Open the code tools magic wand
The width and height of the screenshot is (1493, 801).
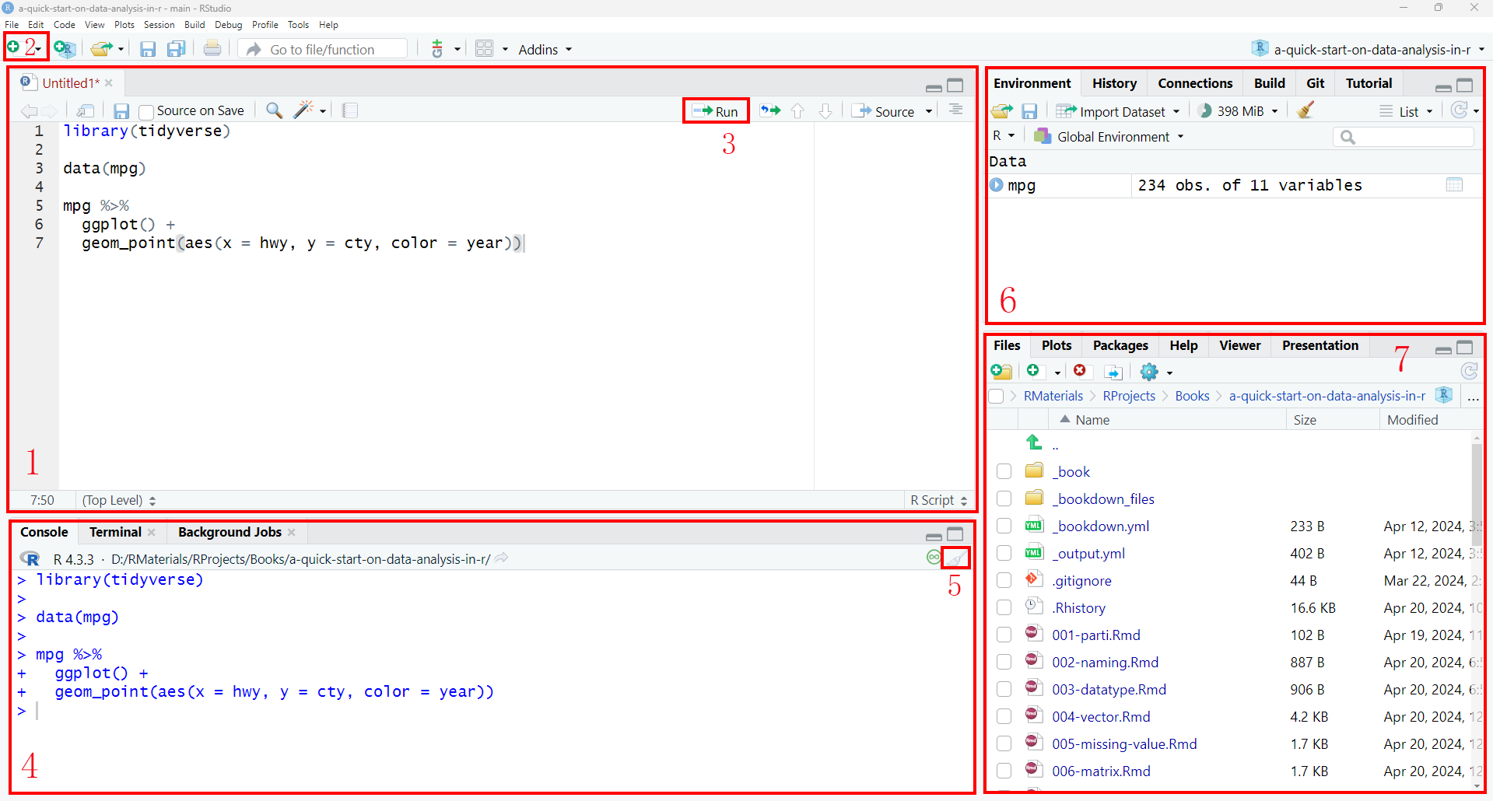click(x=304, y=110)
